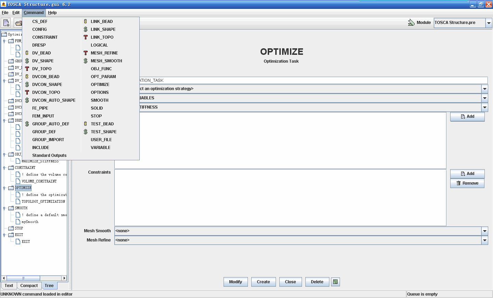This screenshot has height=298, width=493.
Task: Click the tree scrollbar right arrow
Action: tap(64, 278)
